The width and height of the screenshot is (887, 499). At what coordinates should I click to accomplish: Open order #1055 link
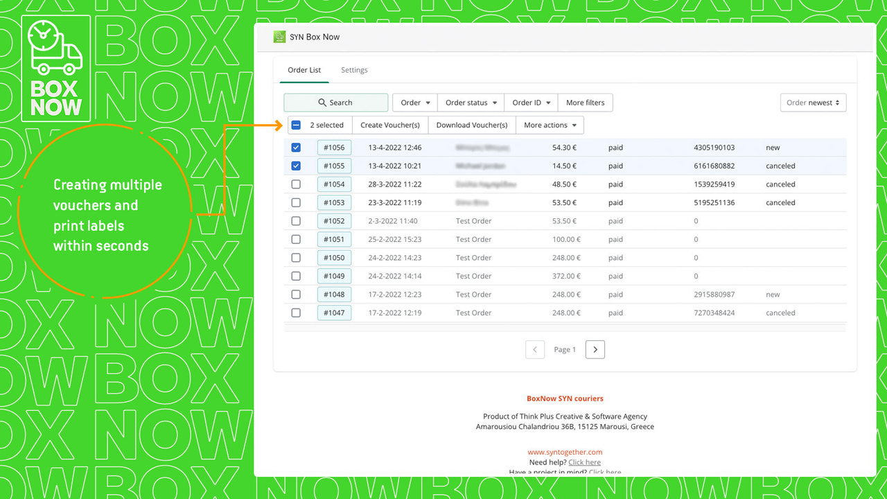334,166
